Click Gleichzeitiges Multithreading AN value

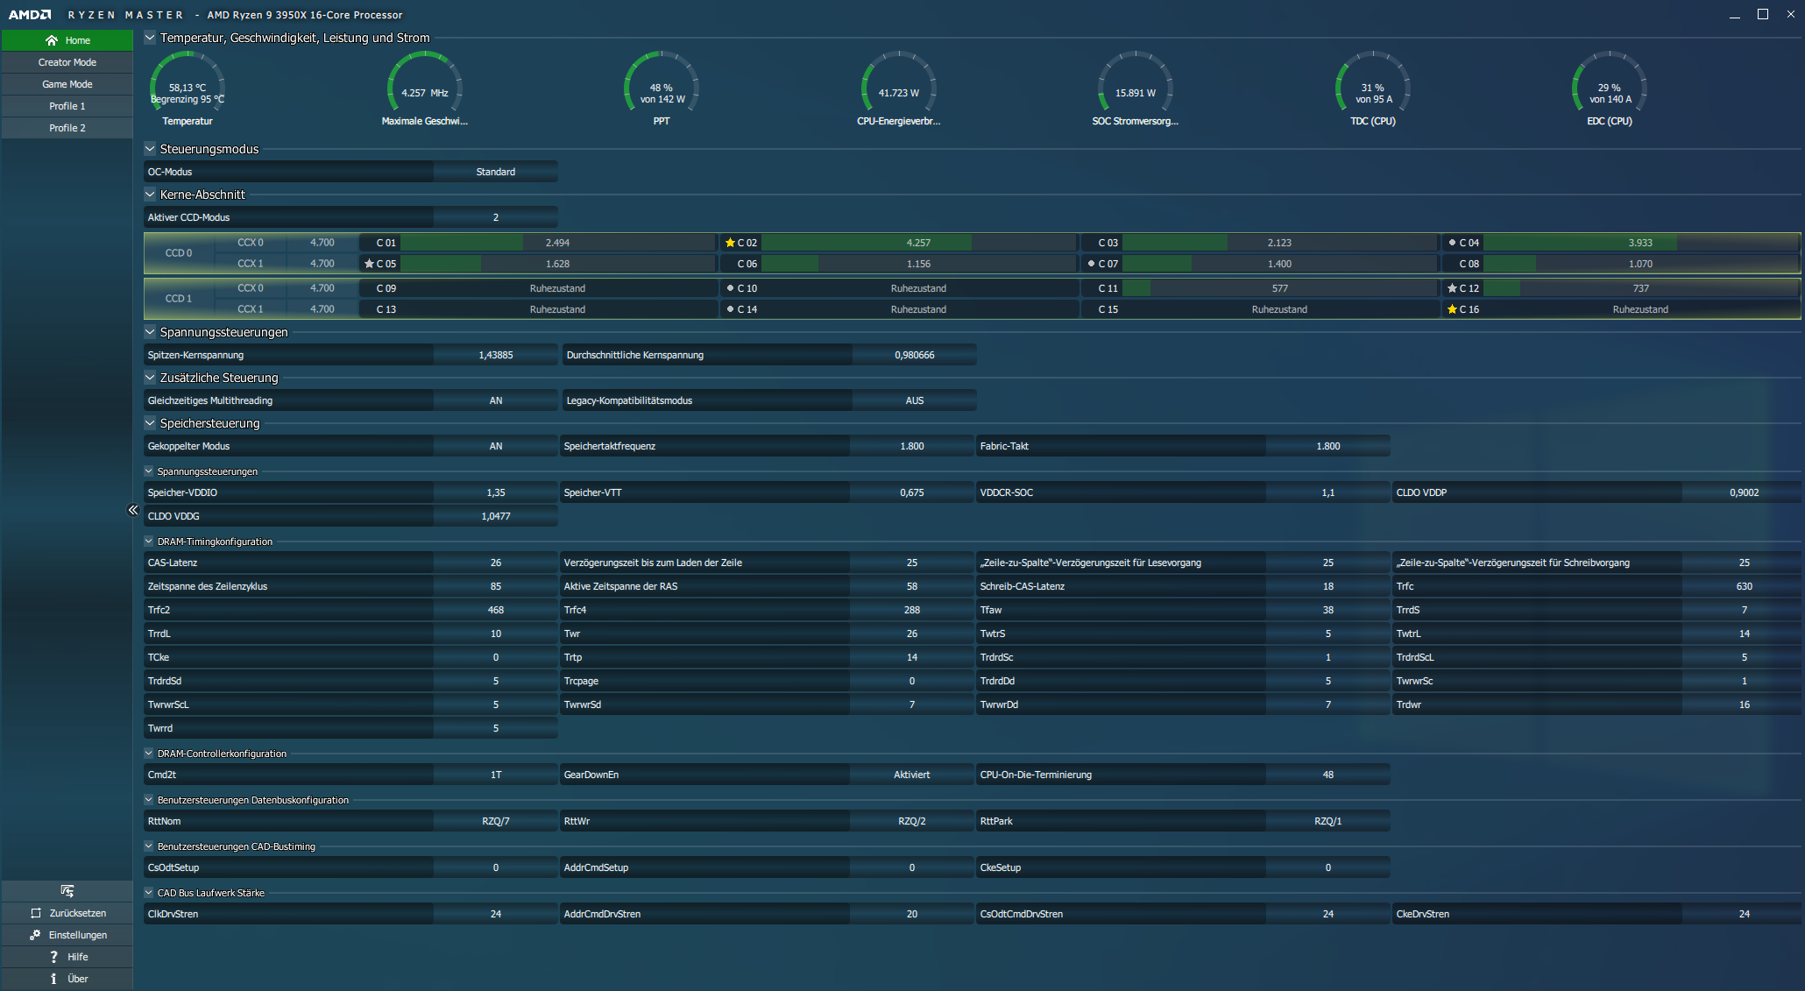[x=496, y=400]
